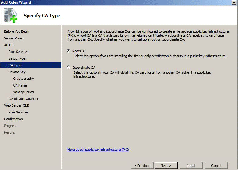
Task: Close the Add Roles Wizard window
Action: (234, 2)
